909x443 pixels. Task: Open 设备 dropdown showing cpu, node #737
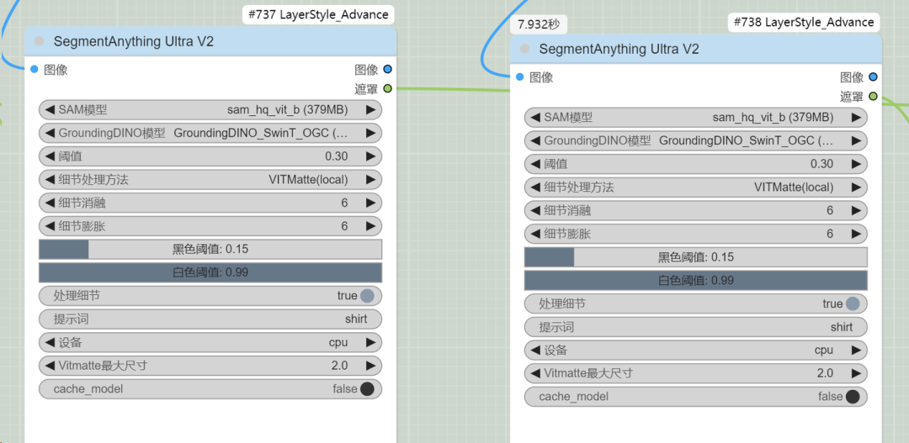(x=210, y=342)
